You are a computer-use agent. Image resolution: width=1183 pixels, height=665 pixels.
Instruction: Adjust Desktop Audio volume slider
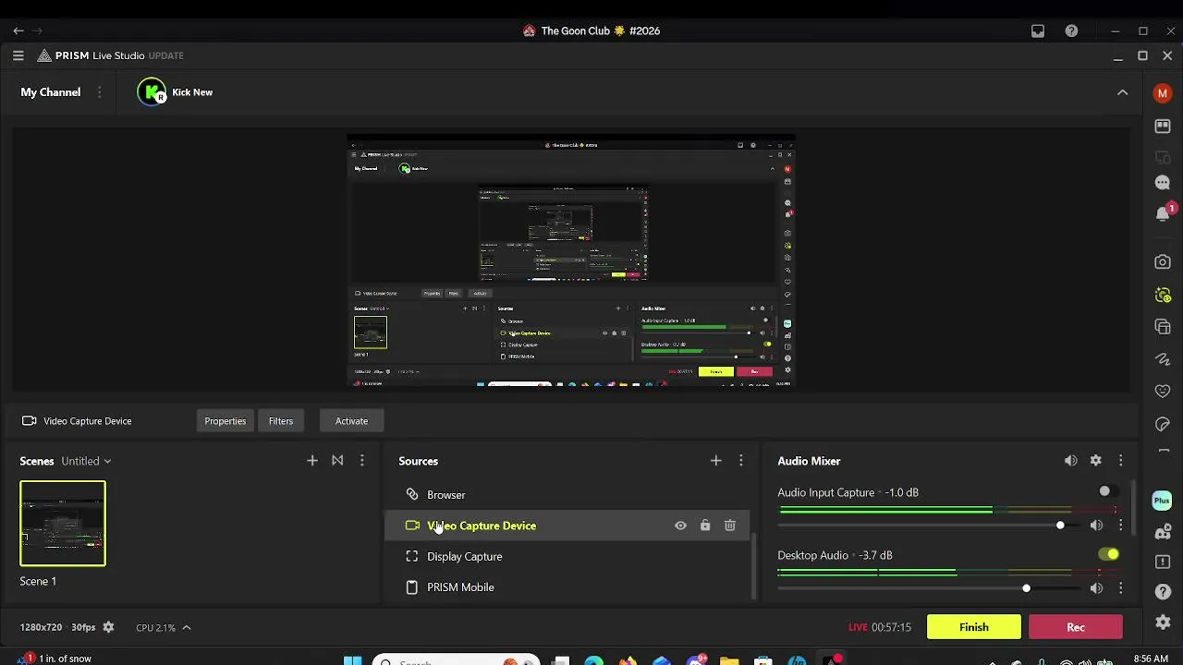(929, 588)
